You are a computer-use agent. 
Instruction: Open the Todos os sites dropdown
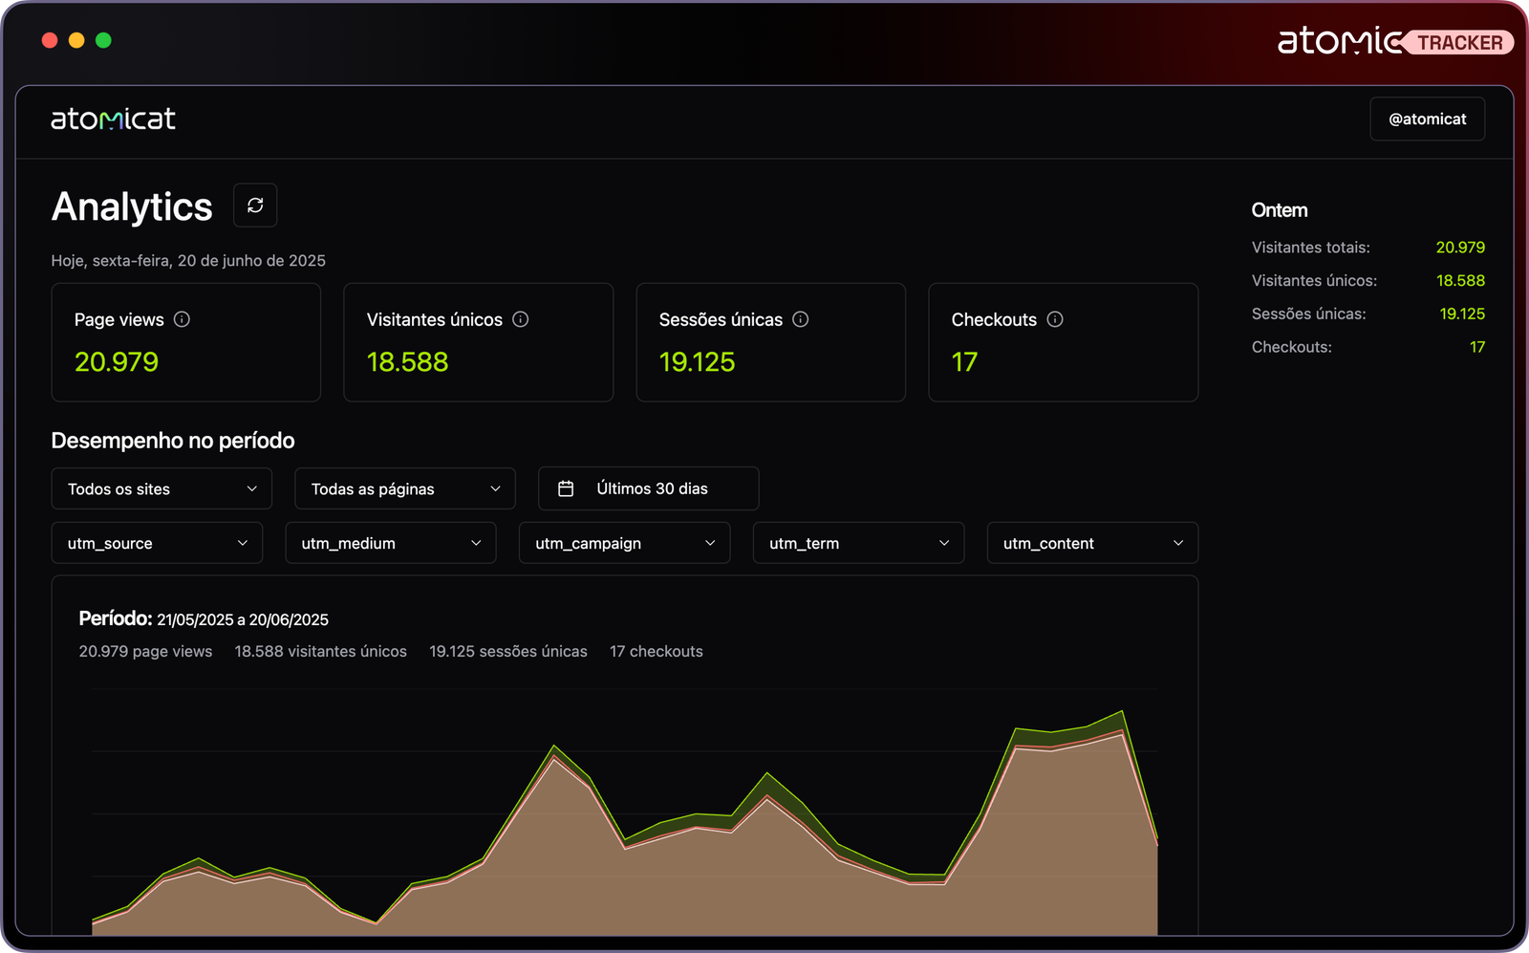click(162, 488)
